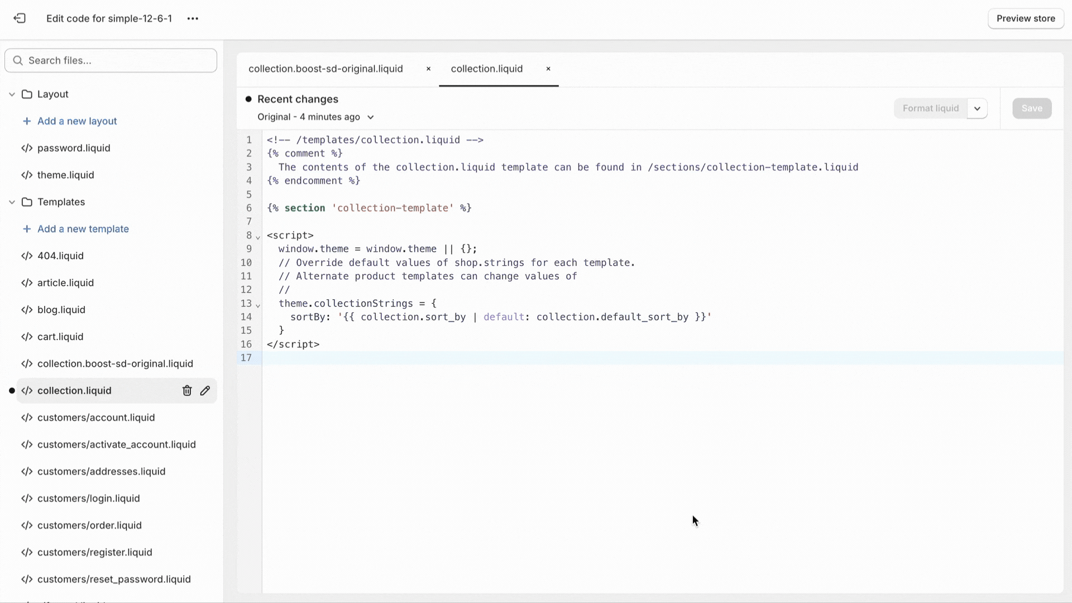Click the Preview store button
Screen dimensions: 1072x603
(1025, 18)
